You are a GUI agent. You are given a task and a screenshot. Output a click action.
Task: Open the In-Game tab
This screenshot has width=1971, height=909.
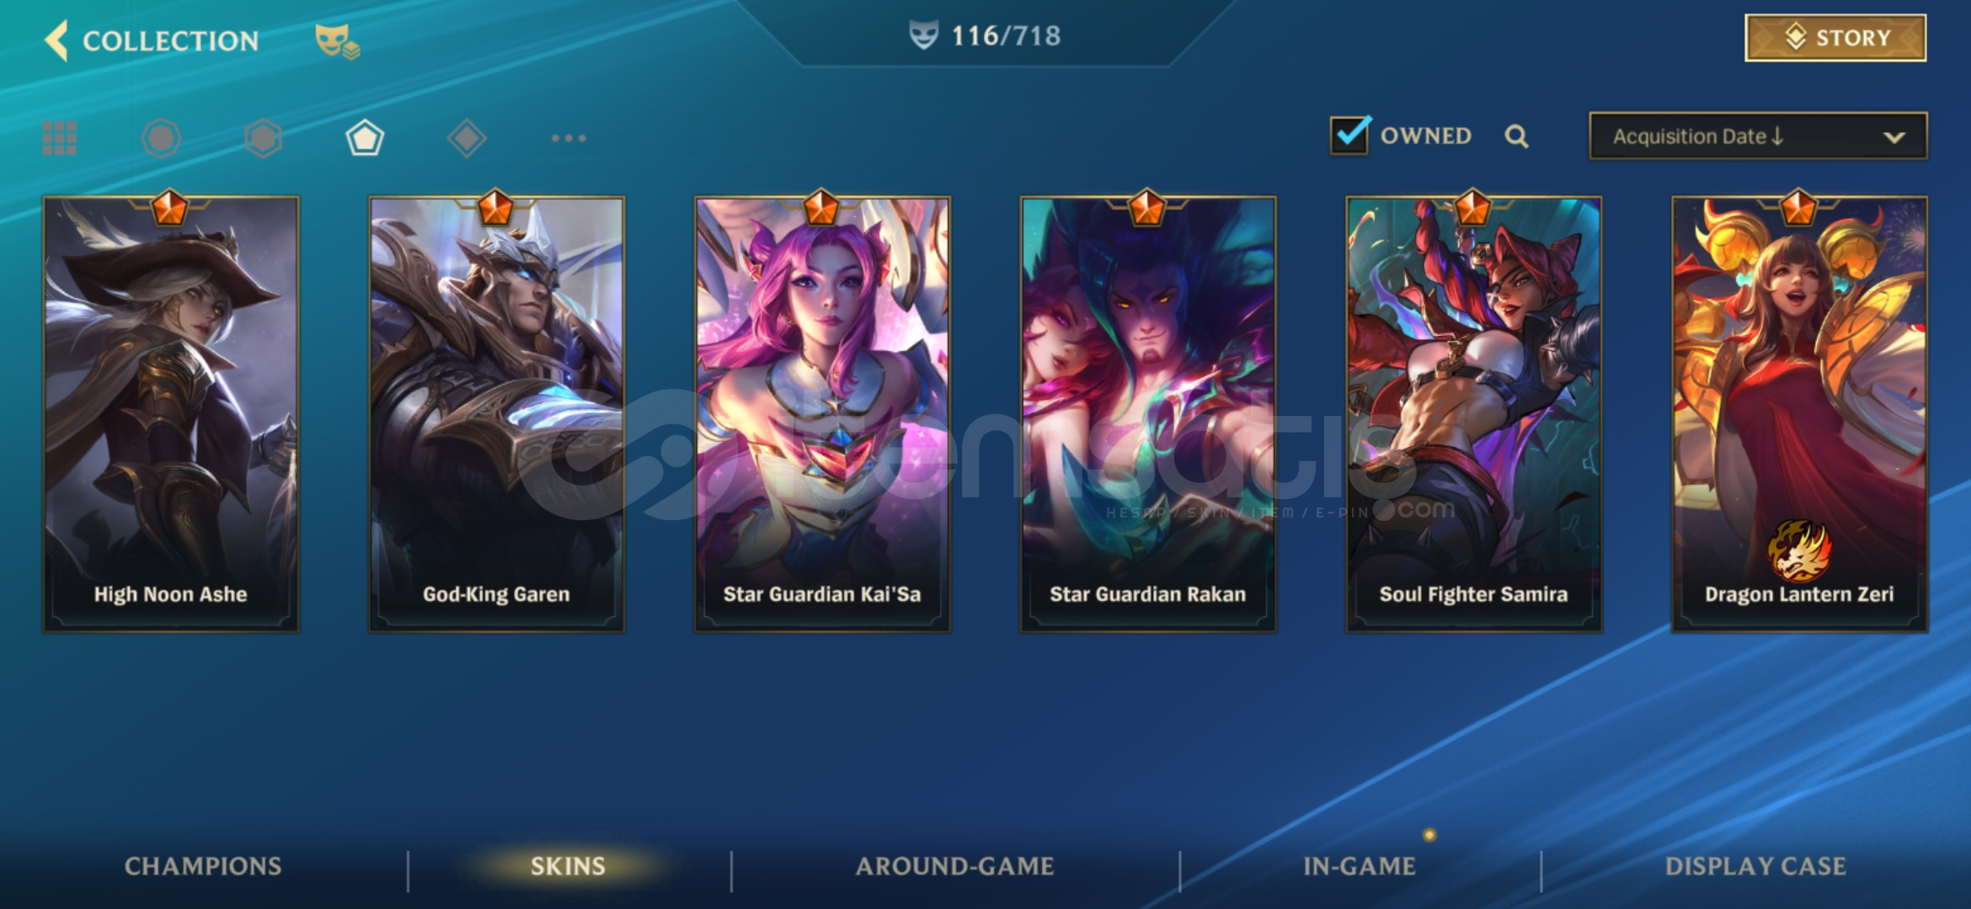pyautogui.click(x=1359, y=866)
